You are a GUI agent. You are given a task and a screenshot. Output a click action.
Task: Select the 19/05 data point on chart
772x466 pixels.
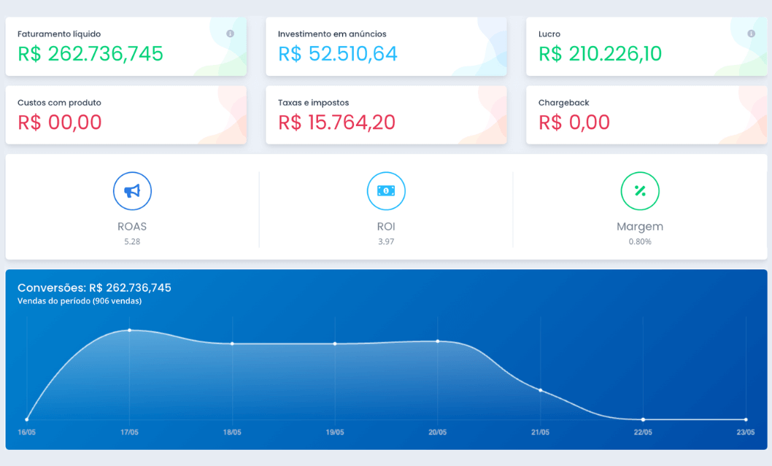335,343
